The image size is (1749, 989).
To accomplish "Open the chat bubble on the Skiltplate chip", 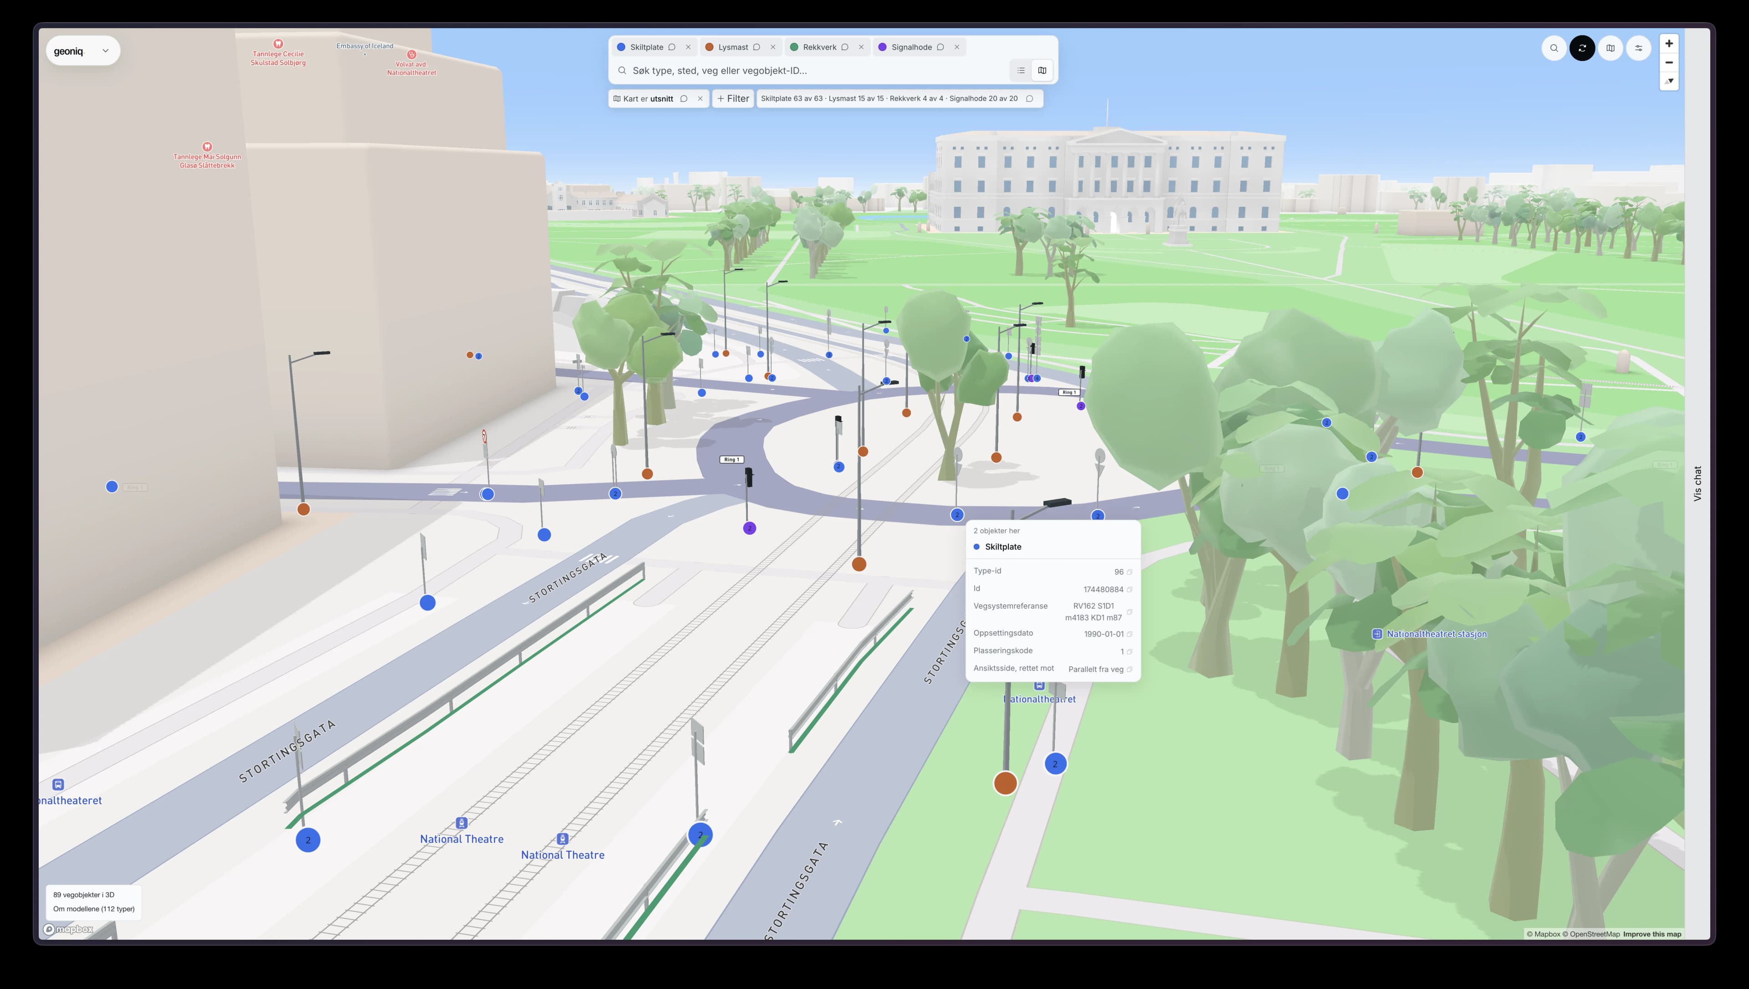I will click(671, 47).
